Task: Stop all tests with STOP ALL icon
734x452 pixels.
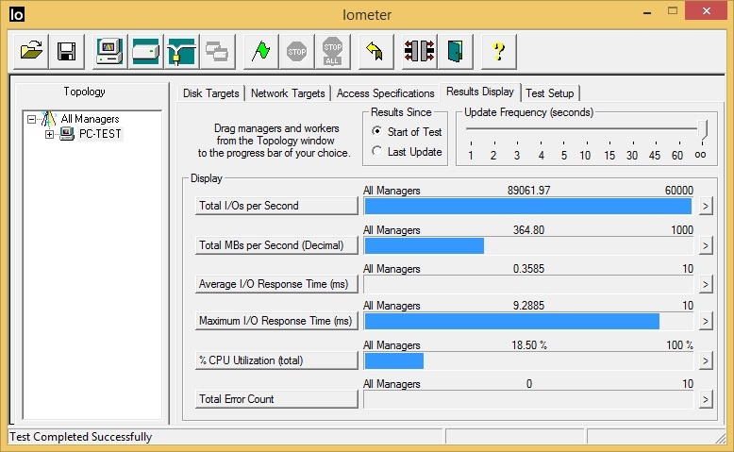Action: (332, 52)
